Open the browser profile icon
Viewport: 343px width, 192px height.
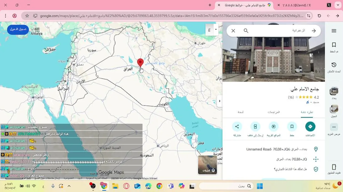click(15, 16)
